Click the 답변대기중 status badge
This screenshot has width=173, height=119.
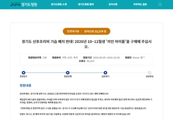click(73, 31)
